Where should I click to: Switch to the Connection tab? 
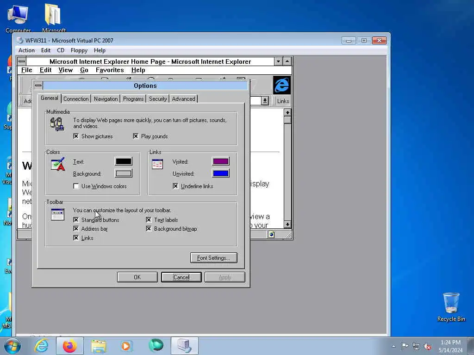(76, 99)
